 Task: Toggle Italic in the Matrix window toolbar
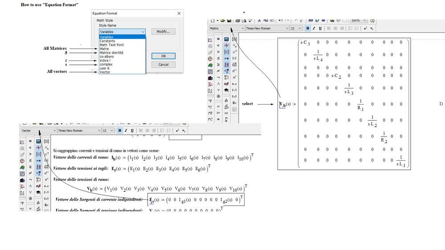[x=314, y=28]
